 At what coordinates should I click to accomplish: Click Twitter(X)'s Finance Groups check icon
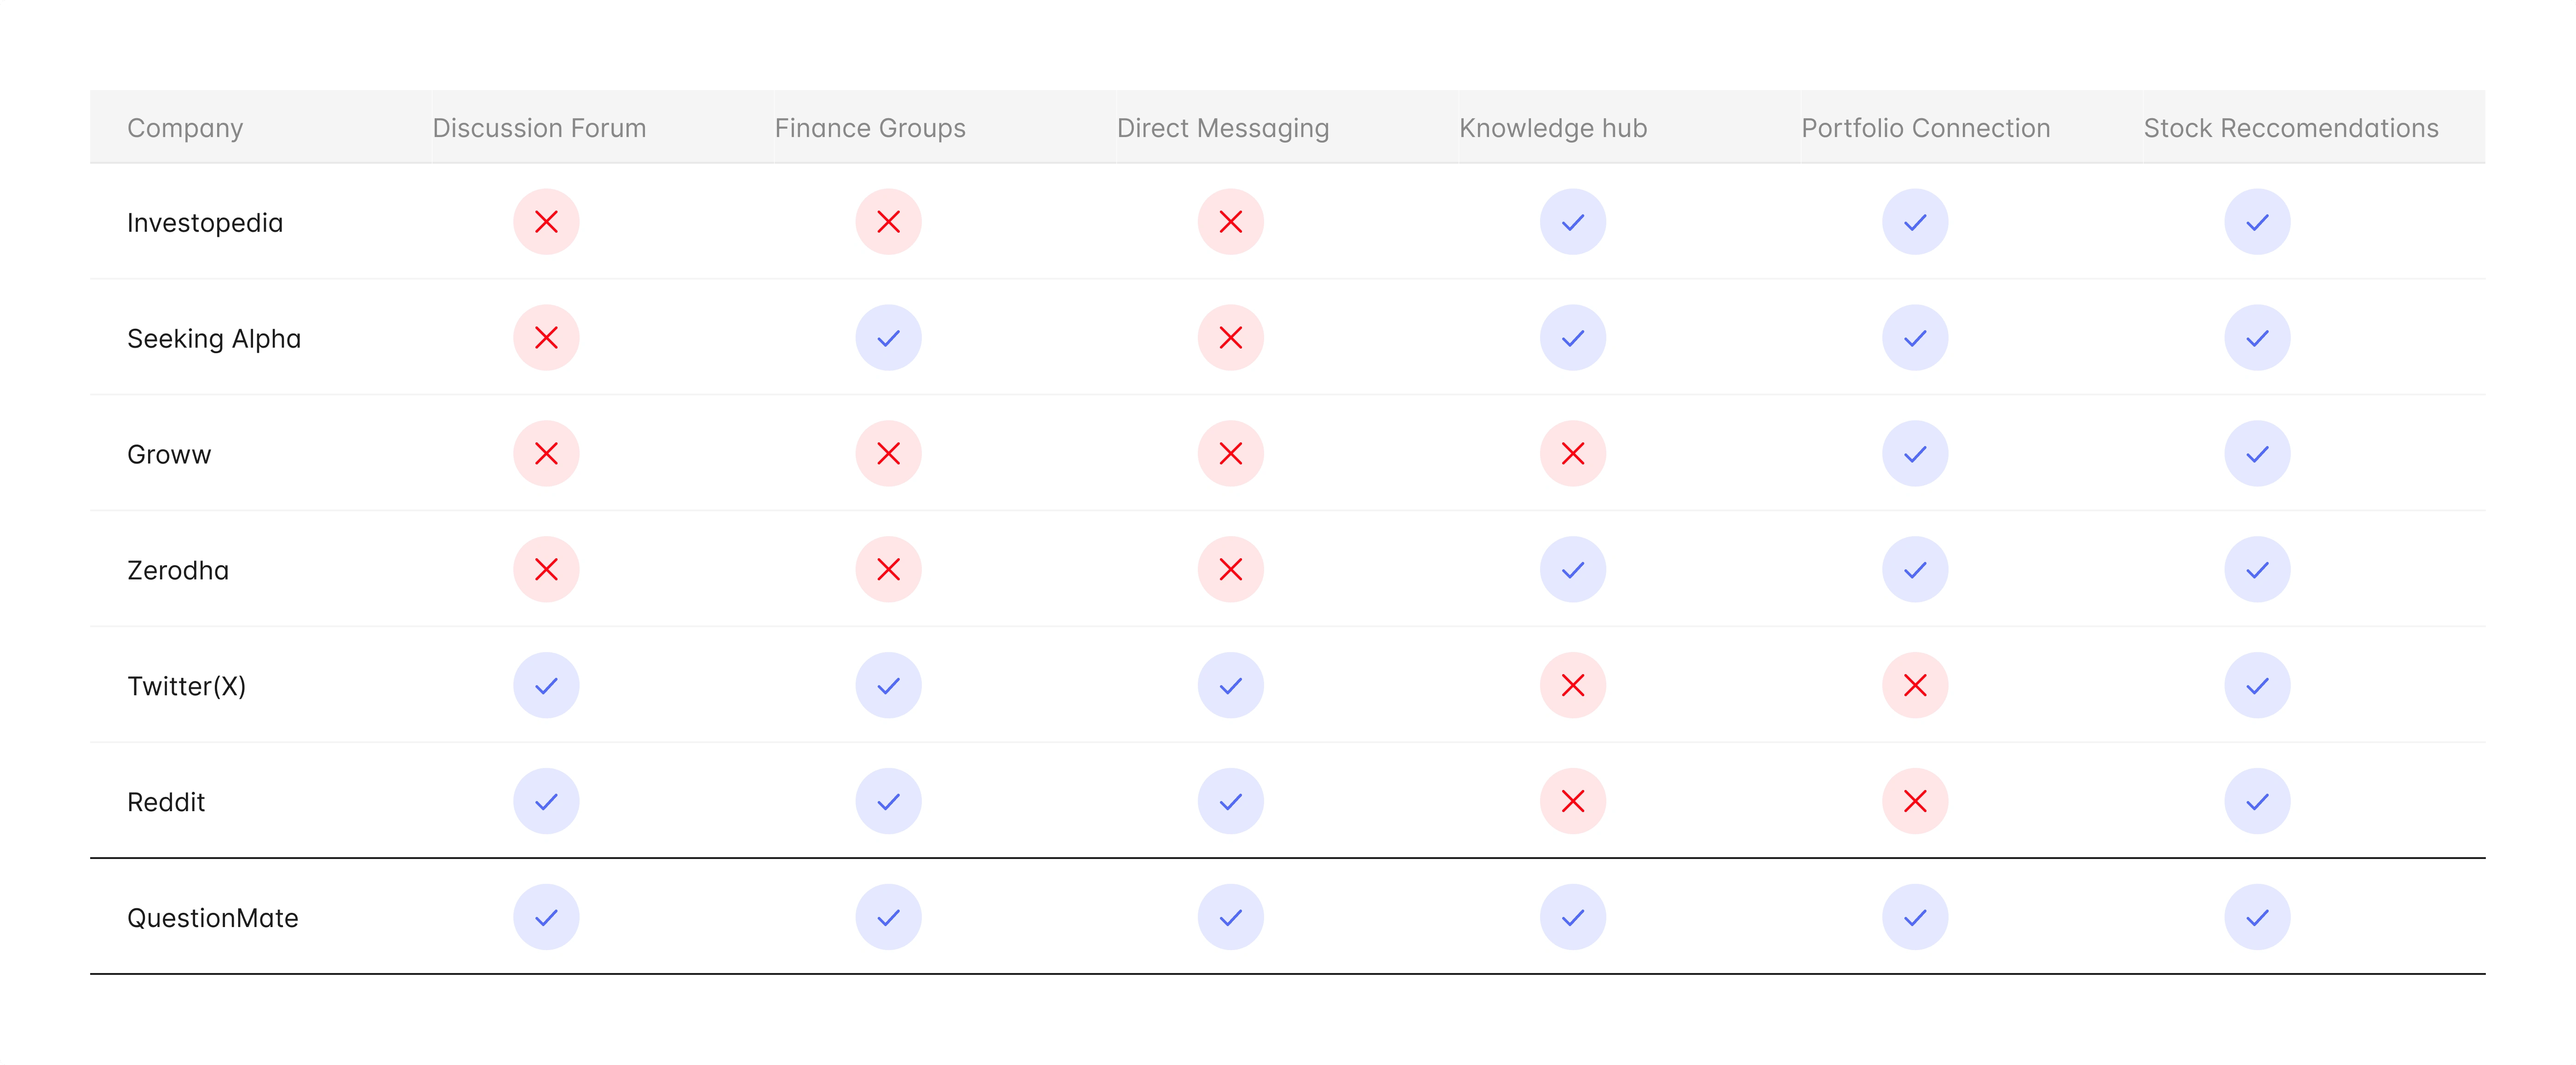click(x=888, y=686)
